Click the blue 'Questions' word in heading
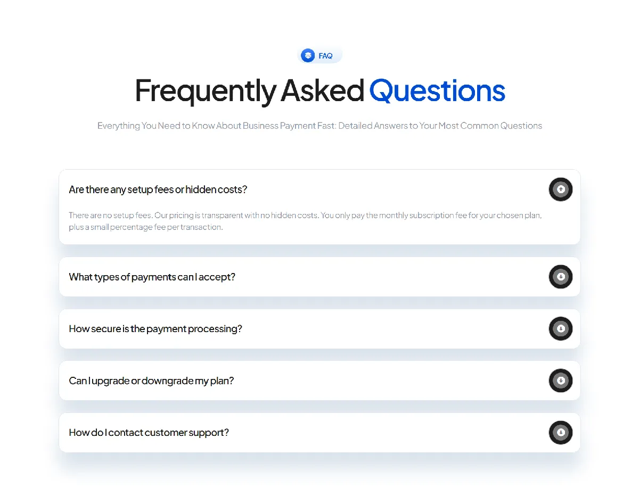This screenshot has width=639, height=496. pos(437,90)
